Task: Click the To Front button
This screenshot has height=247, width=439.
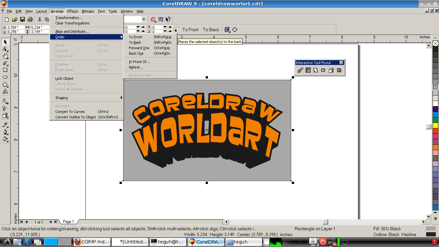Action: click(x=190, y=30)
